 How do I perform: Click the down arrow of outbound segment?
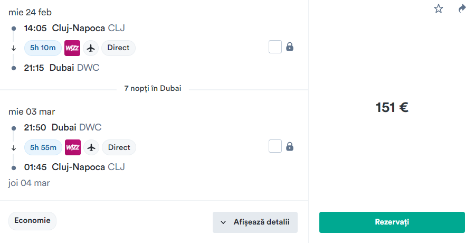click(x=14, y=48)
